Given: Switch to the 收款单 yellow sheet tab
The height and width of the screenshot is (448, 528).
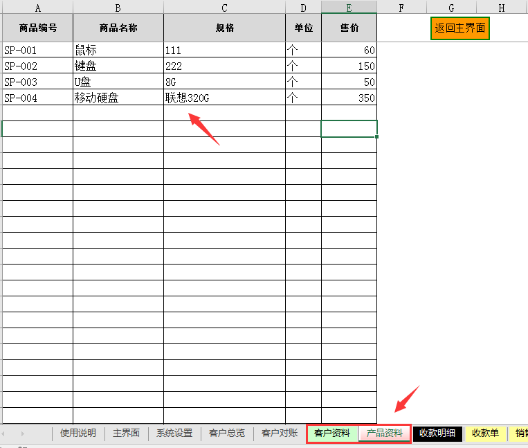Looking at the screenshot, I should point(485,433).
